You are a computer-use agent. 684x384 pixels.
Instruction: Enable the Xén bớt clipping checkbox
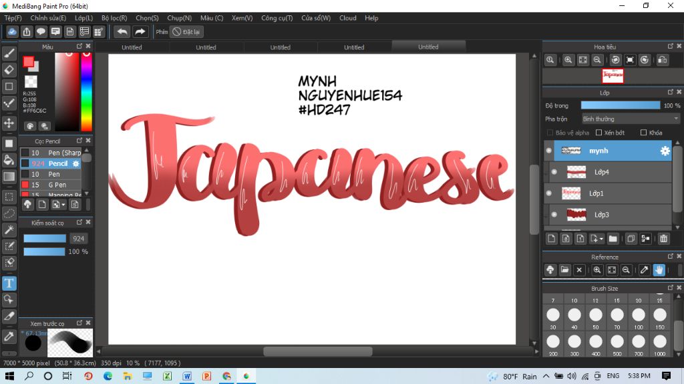598,133
